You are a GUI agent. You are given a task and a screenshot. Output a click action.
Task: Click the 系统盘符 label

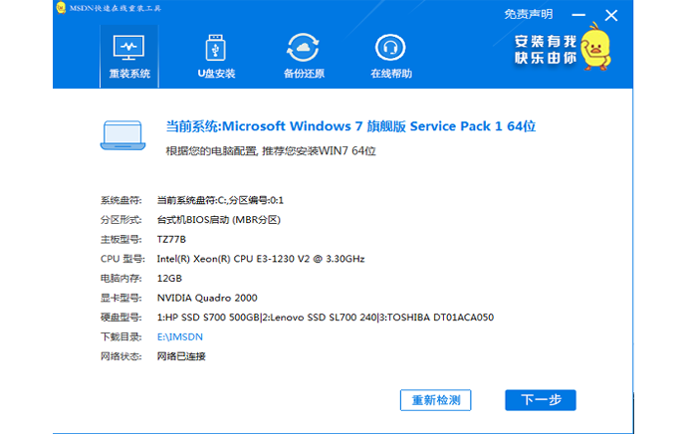(120, 201)
